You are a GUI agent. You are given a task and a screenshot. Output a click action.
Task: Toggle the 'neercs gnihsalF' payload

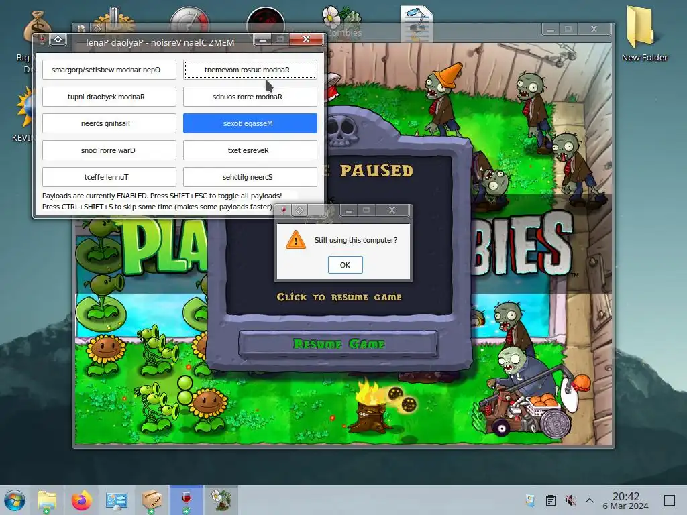click(109, 123)
